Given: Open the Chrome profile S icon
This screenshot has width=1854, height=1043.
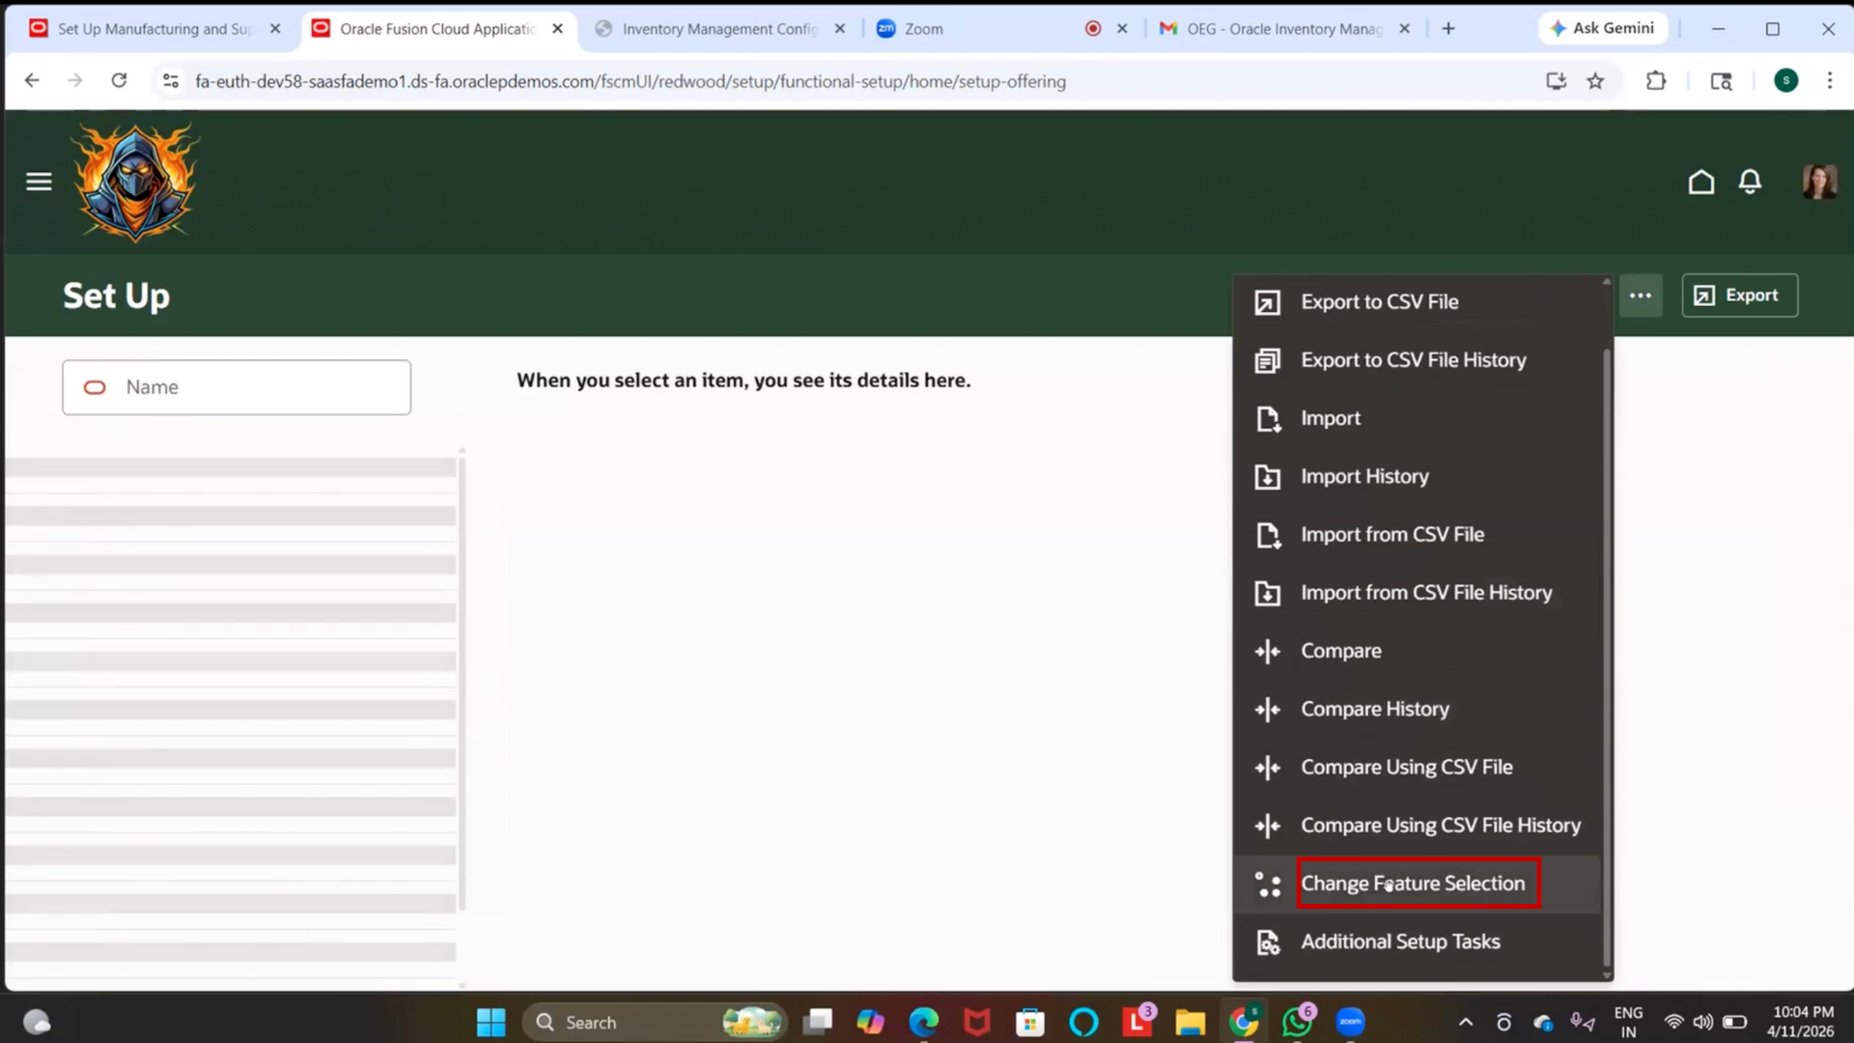Looking at the screenshot, I should [x=1785, y=81].
